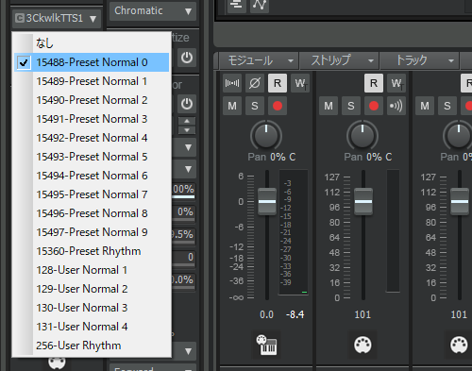Select 129-User Normal 2 bank
This screenshot has width=472, height=371.
[x=92, y=289]
